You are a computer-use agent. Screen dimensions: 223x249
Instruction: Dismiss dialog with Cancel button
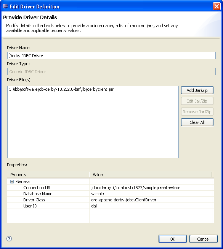click(x=203, y=239)
